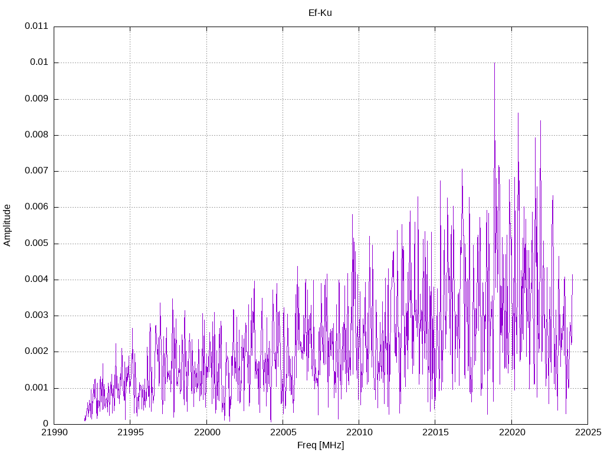604x453 pixels.
Task: Click y-axis tick label 0.008
Action: click(37, 135)
